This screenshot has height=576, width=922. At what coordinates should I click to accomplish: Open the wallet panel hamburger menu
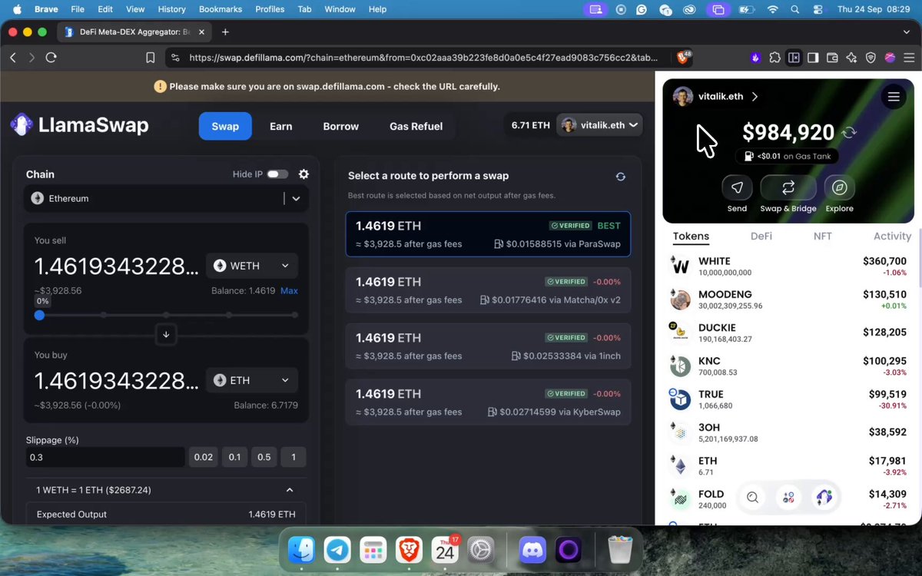[x=893, y=97]
